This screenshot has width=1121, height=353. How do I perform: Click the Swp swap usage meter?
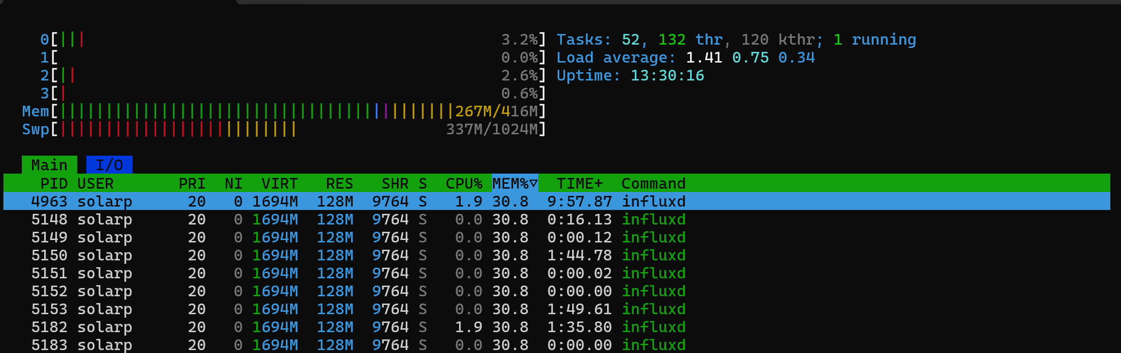[284, 129]
